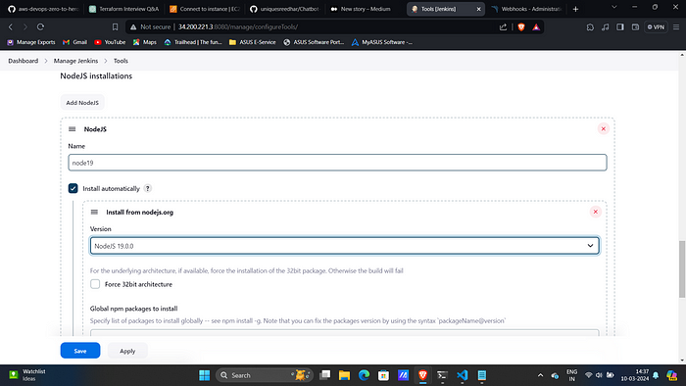The height and width of the screenshot is (386, 686).
Task: Open the media control music icon
Action: (x=605, y=27)
